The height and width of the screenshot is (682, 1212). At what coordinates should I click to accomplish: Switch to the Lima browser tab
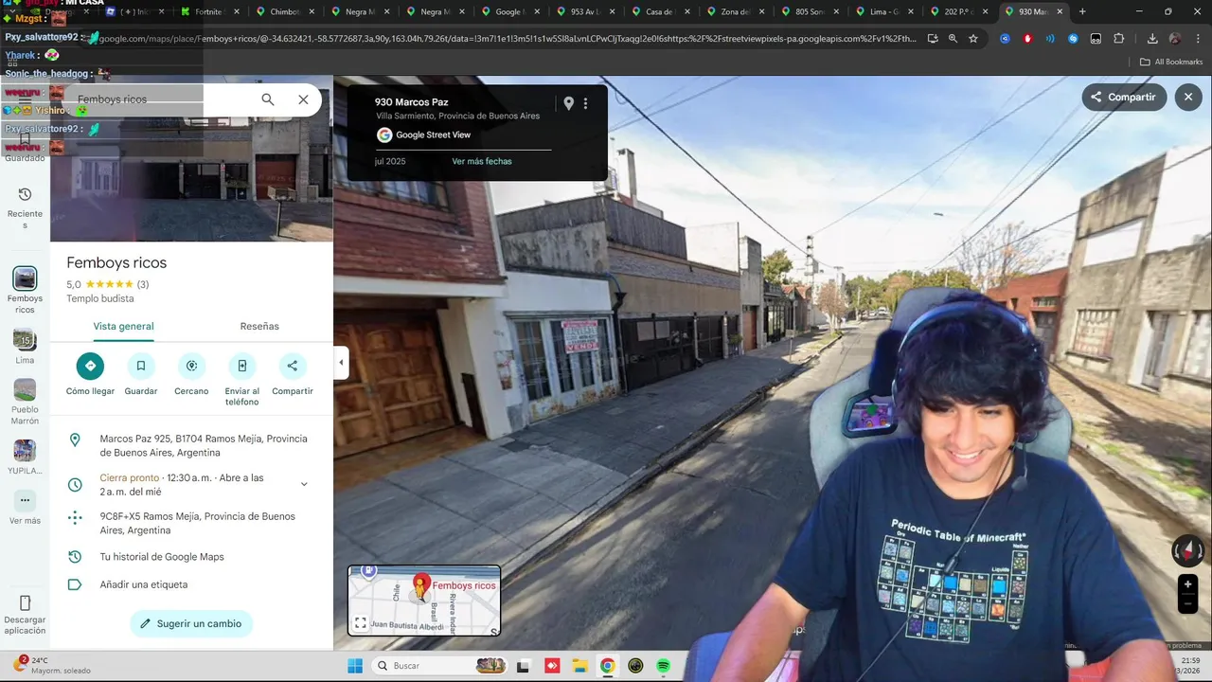885,11
